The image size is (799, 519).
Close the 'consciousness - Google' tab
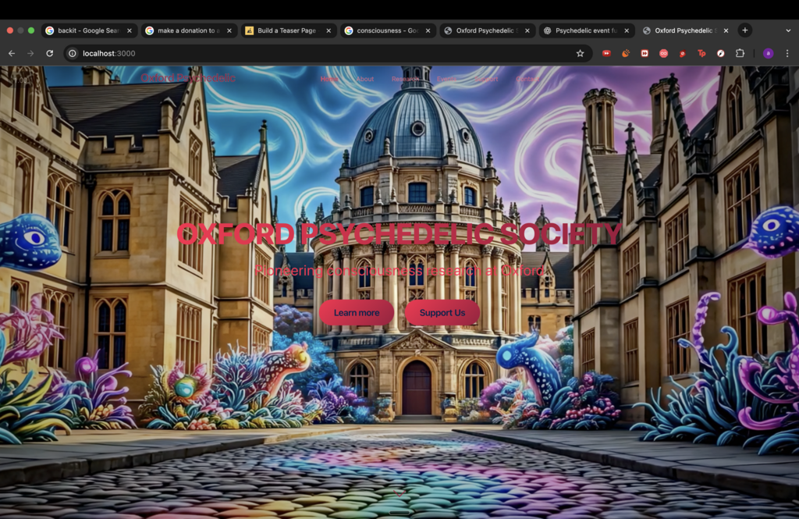click(x=428, y=30)
